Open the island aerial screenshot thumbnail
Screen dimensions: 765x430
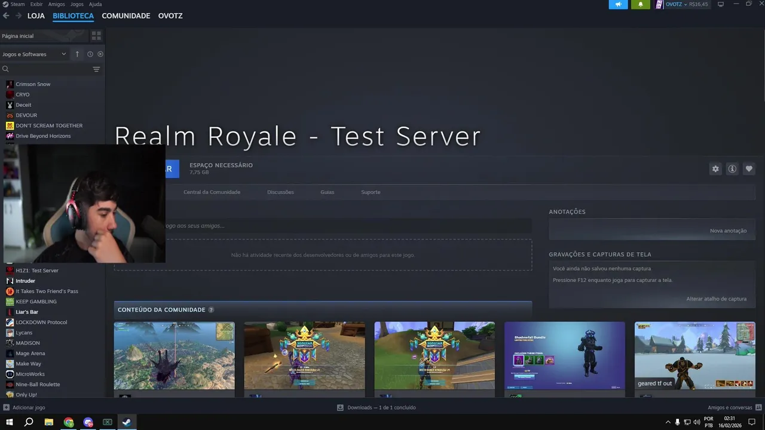[x=175, y=356]
